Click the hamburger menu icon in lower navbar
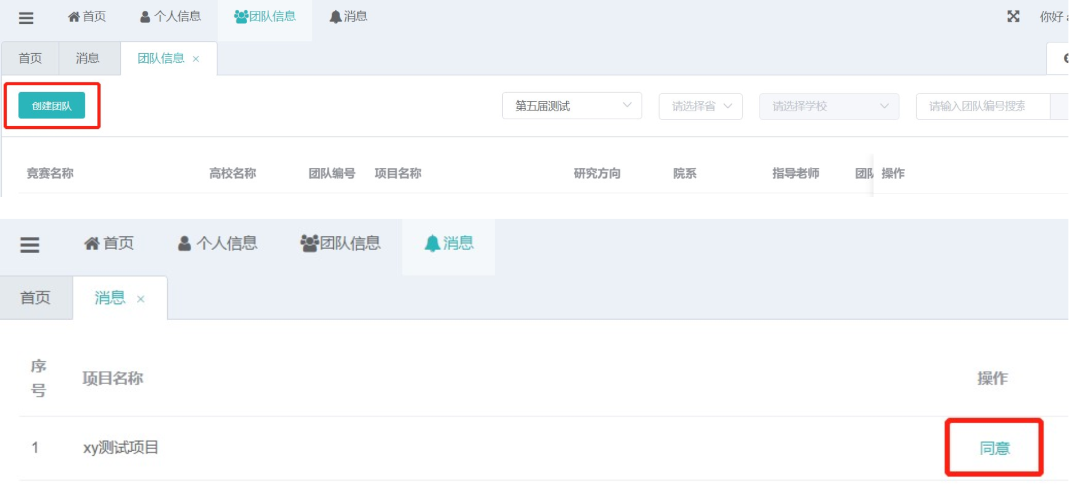 [30, 245]
